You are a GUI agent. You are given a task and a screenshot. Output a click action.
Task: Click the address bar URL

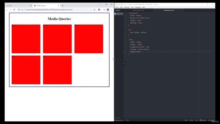(49, 10)
